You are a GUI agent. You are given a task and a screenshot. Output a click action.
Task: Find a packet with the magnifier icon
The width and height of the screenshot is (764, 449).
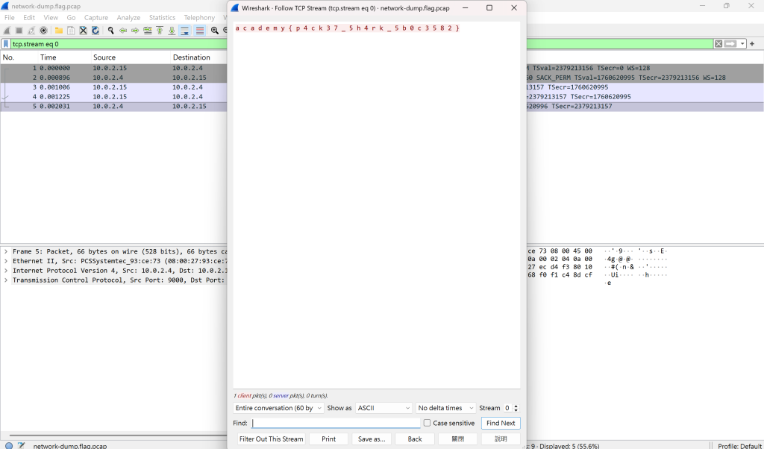tap(110, 30)
